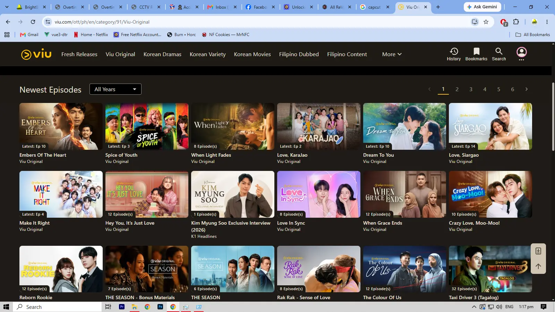Click the page vertical scrollbar

(553, 116)
